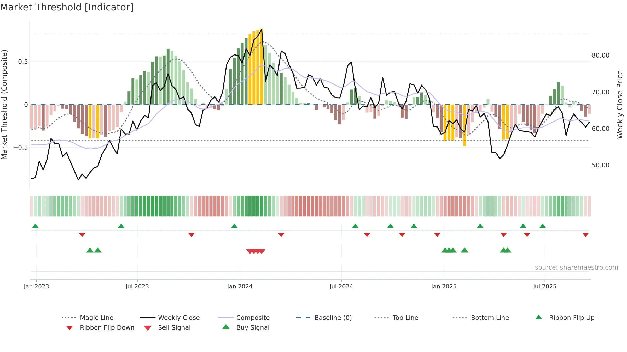Click the 70.00 price axis label
The image size is (627, 352).
pos(601,92)
